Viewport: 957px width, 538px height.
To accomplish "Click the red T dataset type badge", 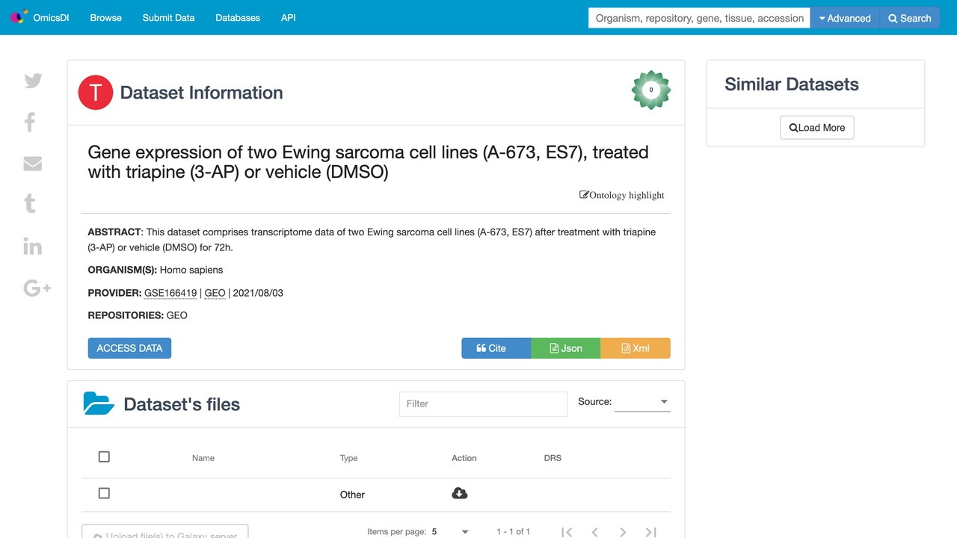I will (x=96, y=93).
